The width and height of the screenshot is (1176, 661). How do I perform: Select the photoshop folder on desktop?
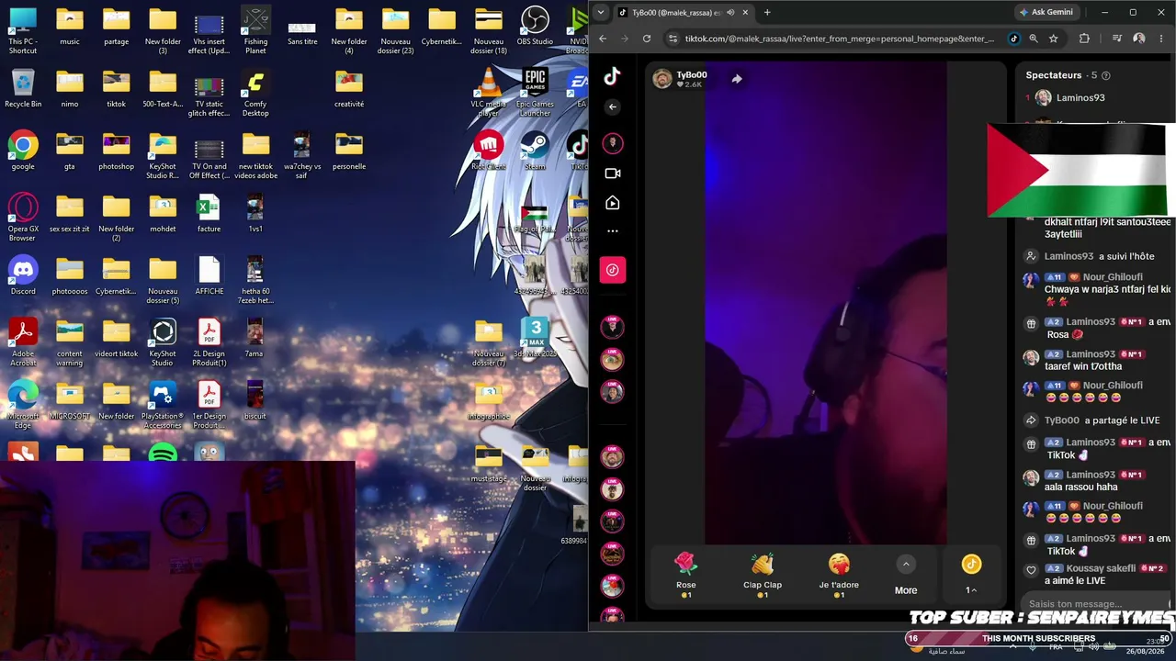[x=117, y=151]
